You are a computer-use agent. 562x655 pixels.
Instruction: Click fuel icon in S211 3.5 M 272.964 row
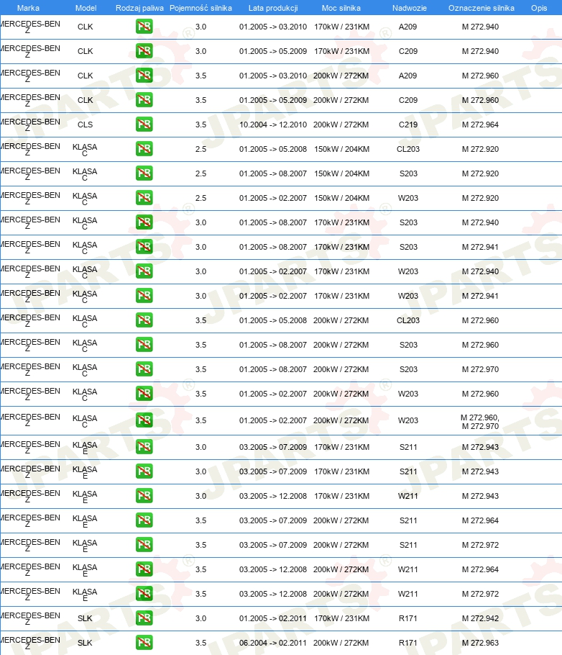[144, 520]
